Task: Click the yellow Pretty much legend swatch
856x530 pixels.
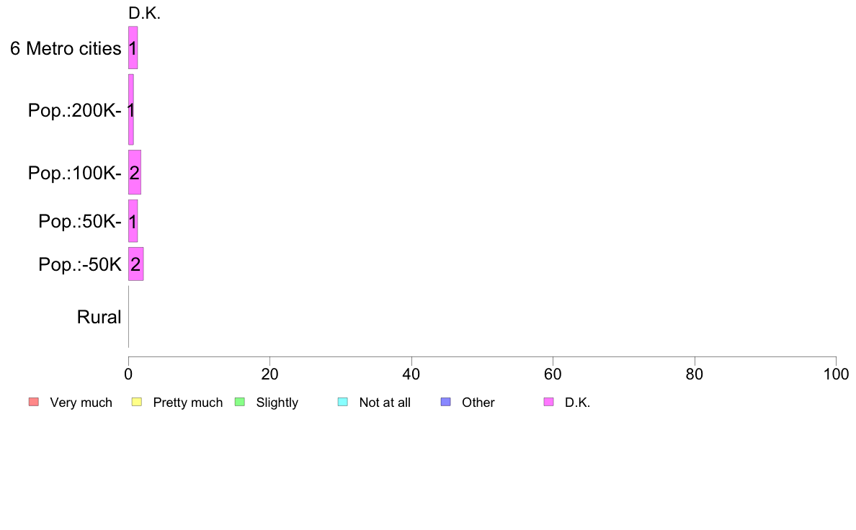Action: tap(136, 403)
